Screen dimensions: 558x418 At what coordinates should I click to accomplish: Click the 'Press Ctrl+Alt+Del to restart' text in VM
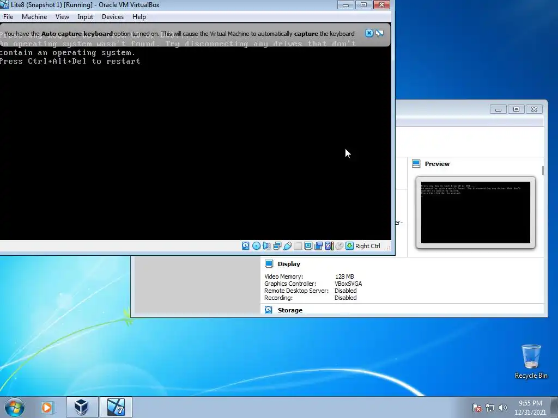click(x=70, y=61)
